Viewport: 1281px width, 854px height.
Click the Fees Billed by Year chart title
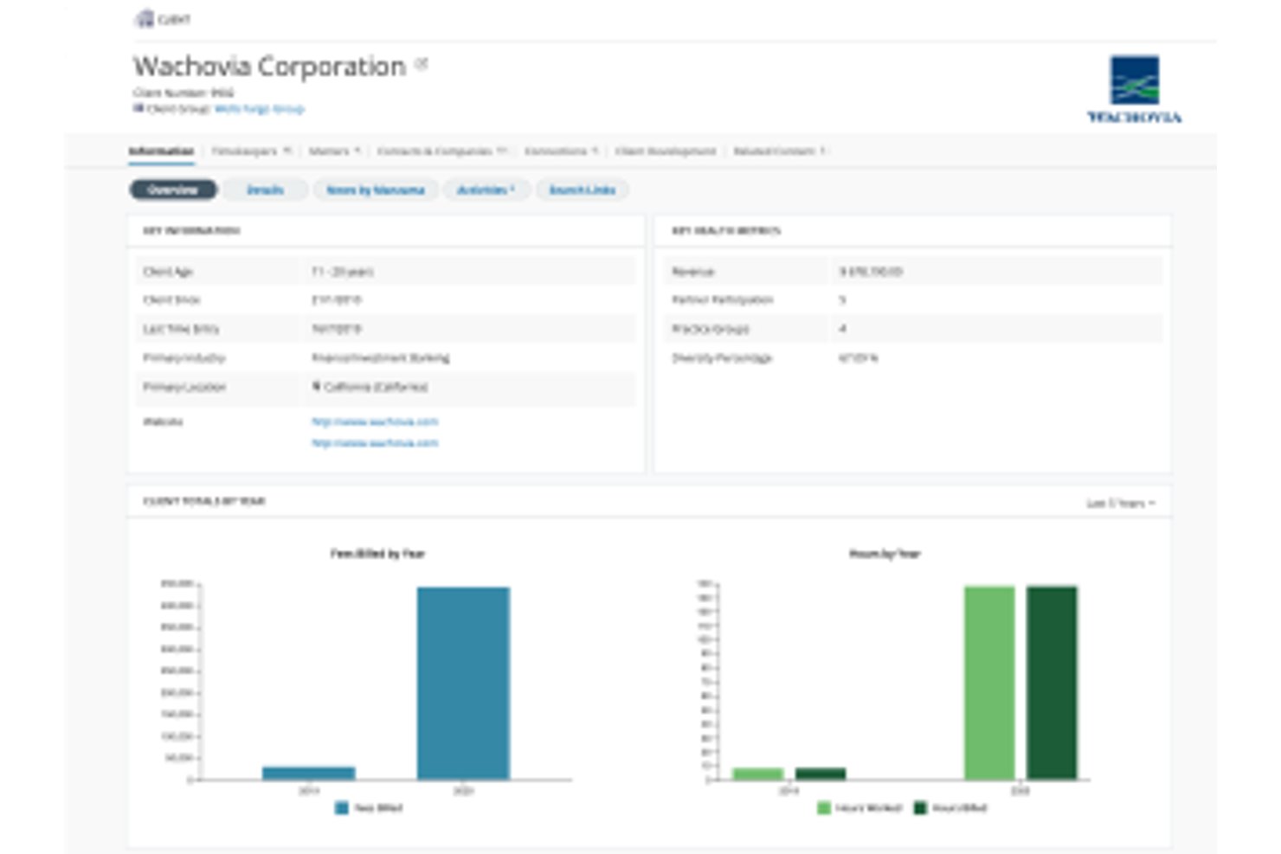[377, 554]
